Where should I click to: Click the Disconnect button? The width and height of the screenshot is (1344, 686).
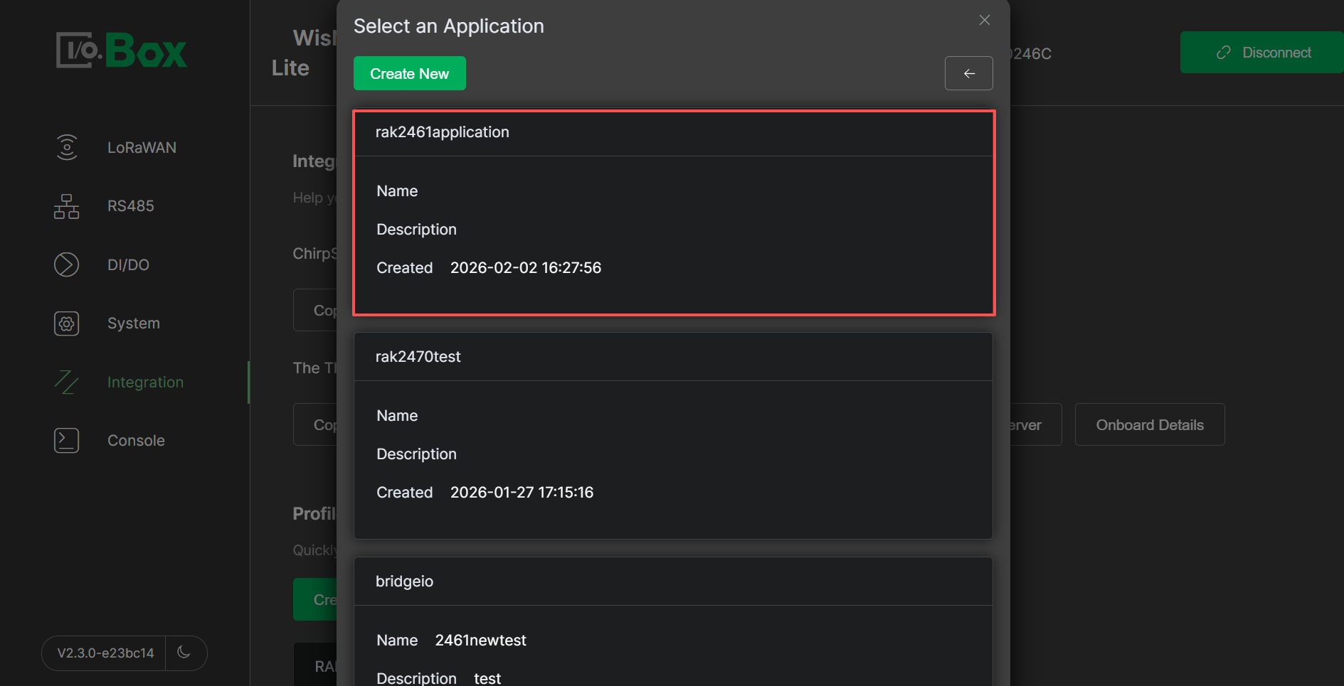[x=1262, y=53]
